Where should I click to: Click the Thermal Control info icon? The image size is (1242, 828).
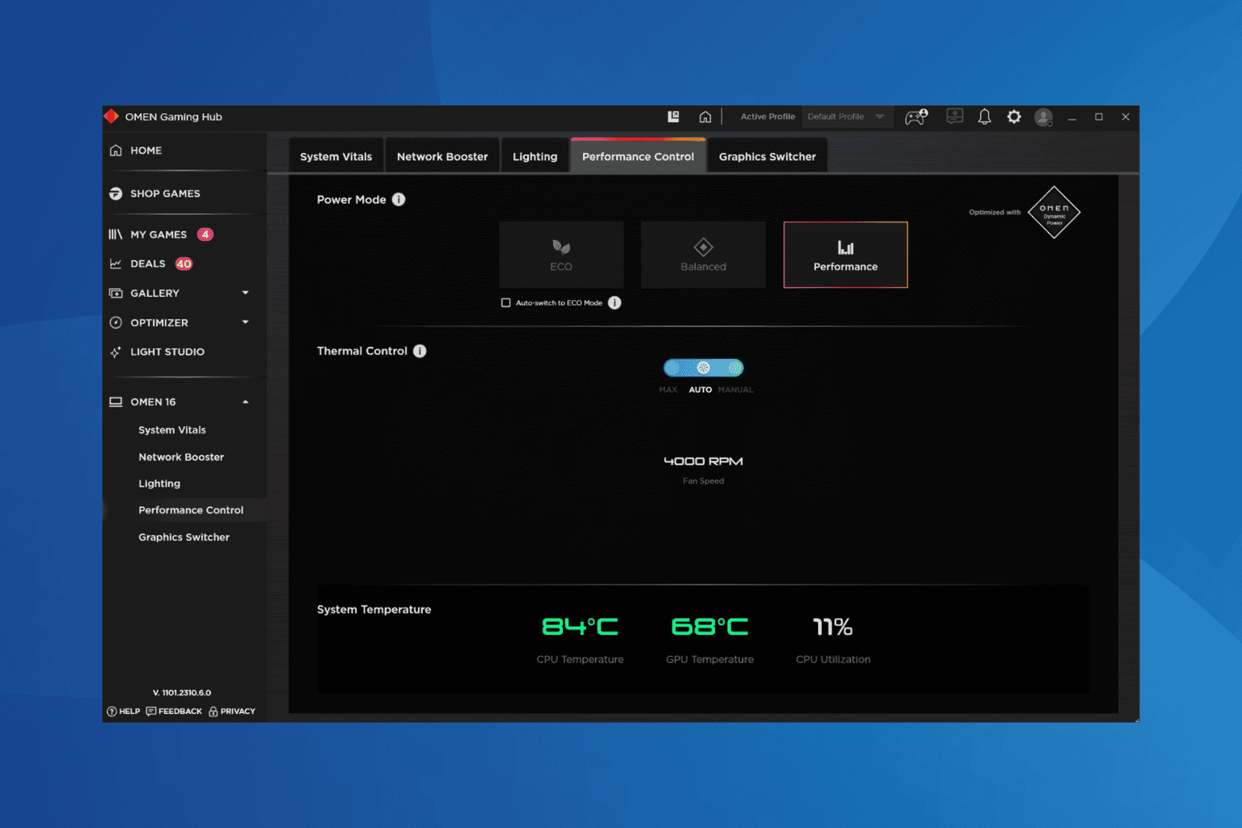[420, 351]
